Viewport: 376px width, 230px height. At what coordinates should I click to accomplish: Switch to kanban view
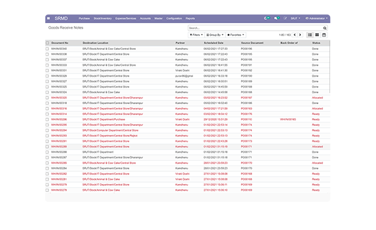pos(317,35)
